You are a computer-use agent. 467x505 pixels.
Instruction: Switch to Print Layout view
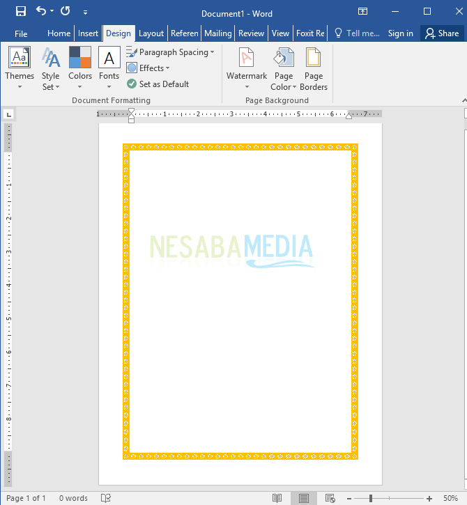304,498
